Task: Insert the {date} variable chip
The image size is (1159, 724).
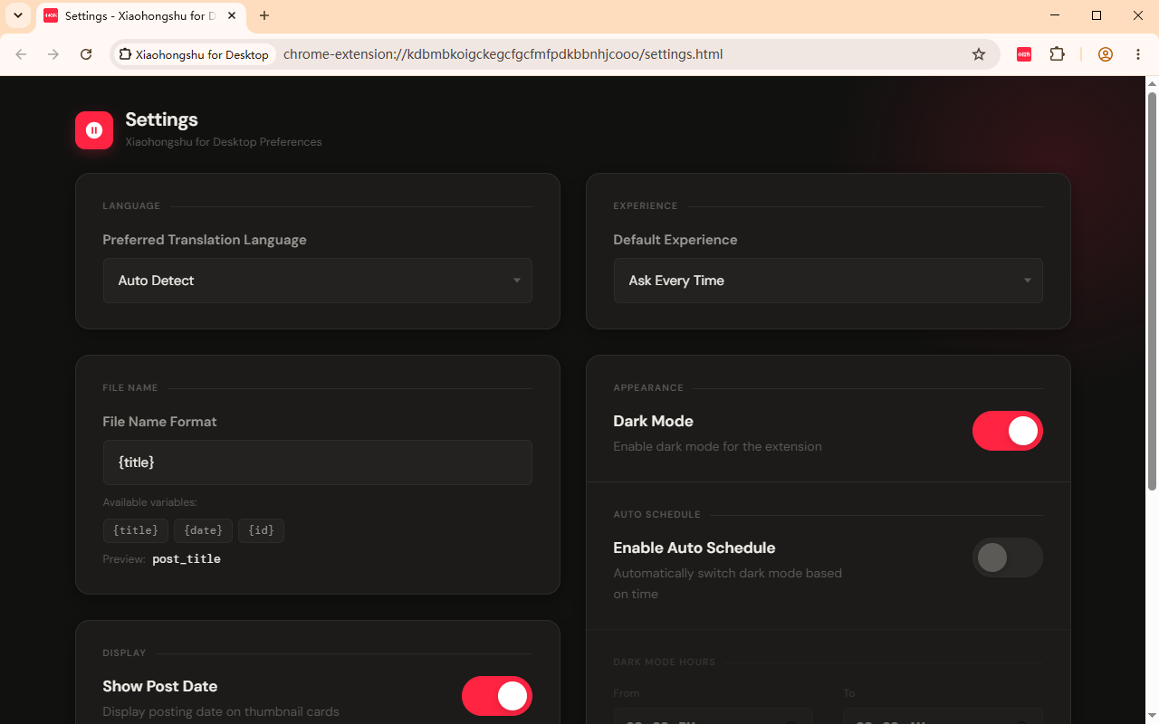Action: pyautogui.click(x=204, y=530)
